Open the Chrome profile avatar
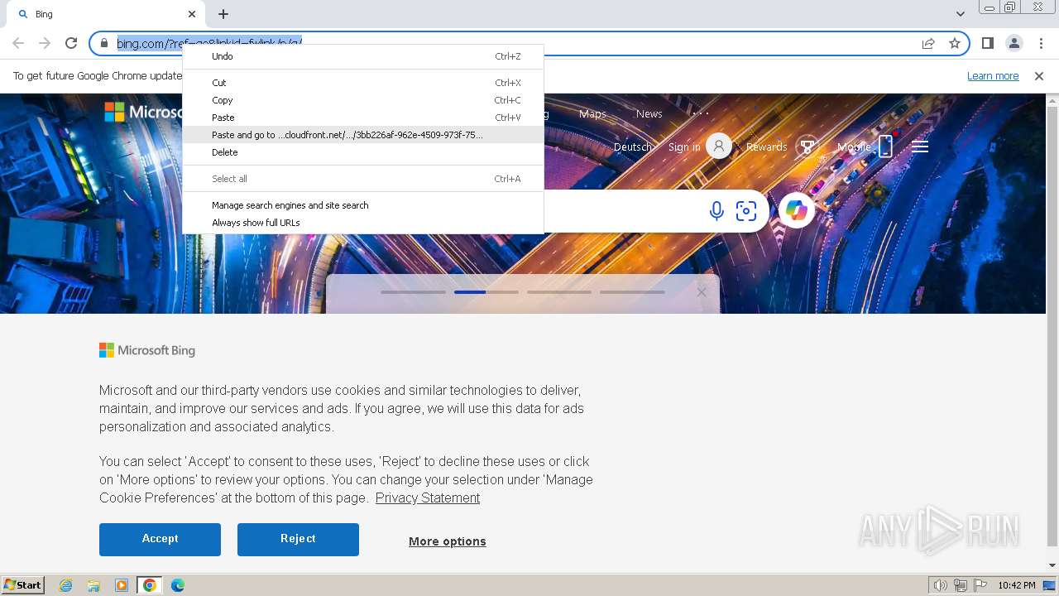 tap(1013, 43)
